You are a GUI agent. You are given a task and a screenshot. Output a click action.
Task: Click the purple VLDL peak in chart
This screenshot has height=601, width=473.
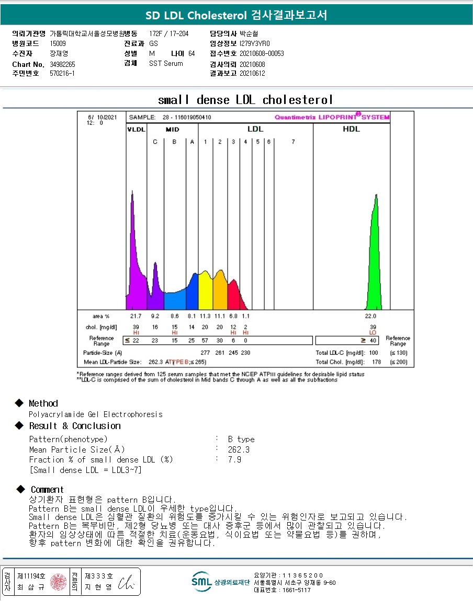click(134, 253)
